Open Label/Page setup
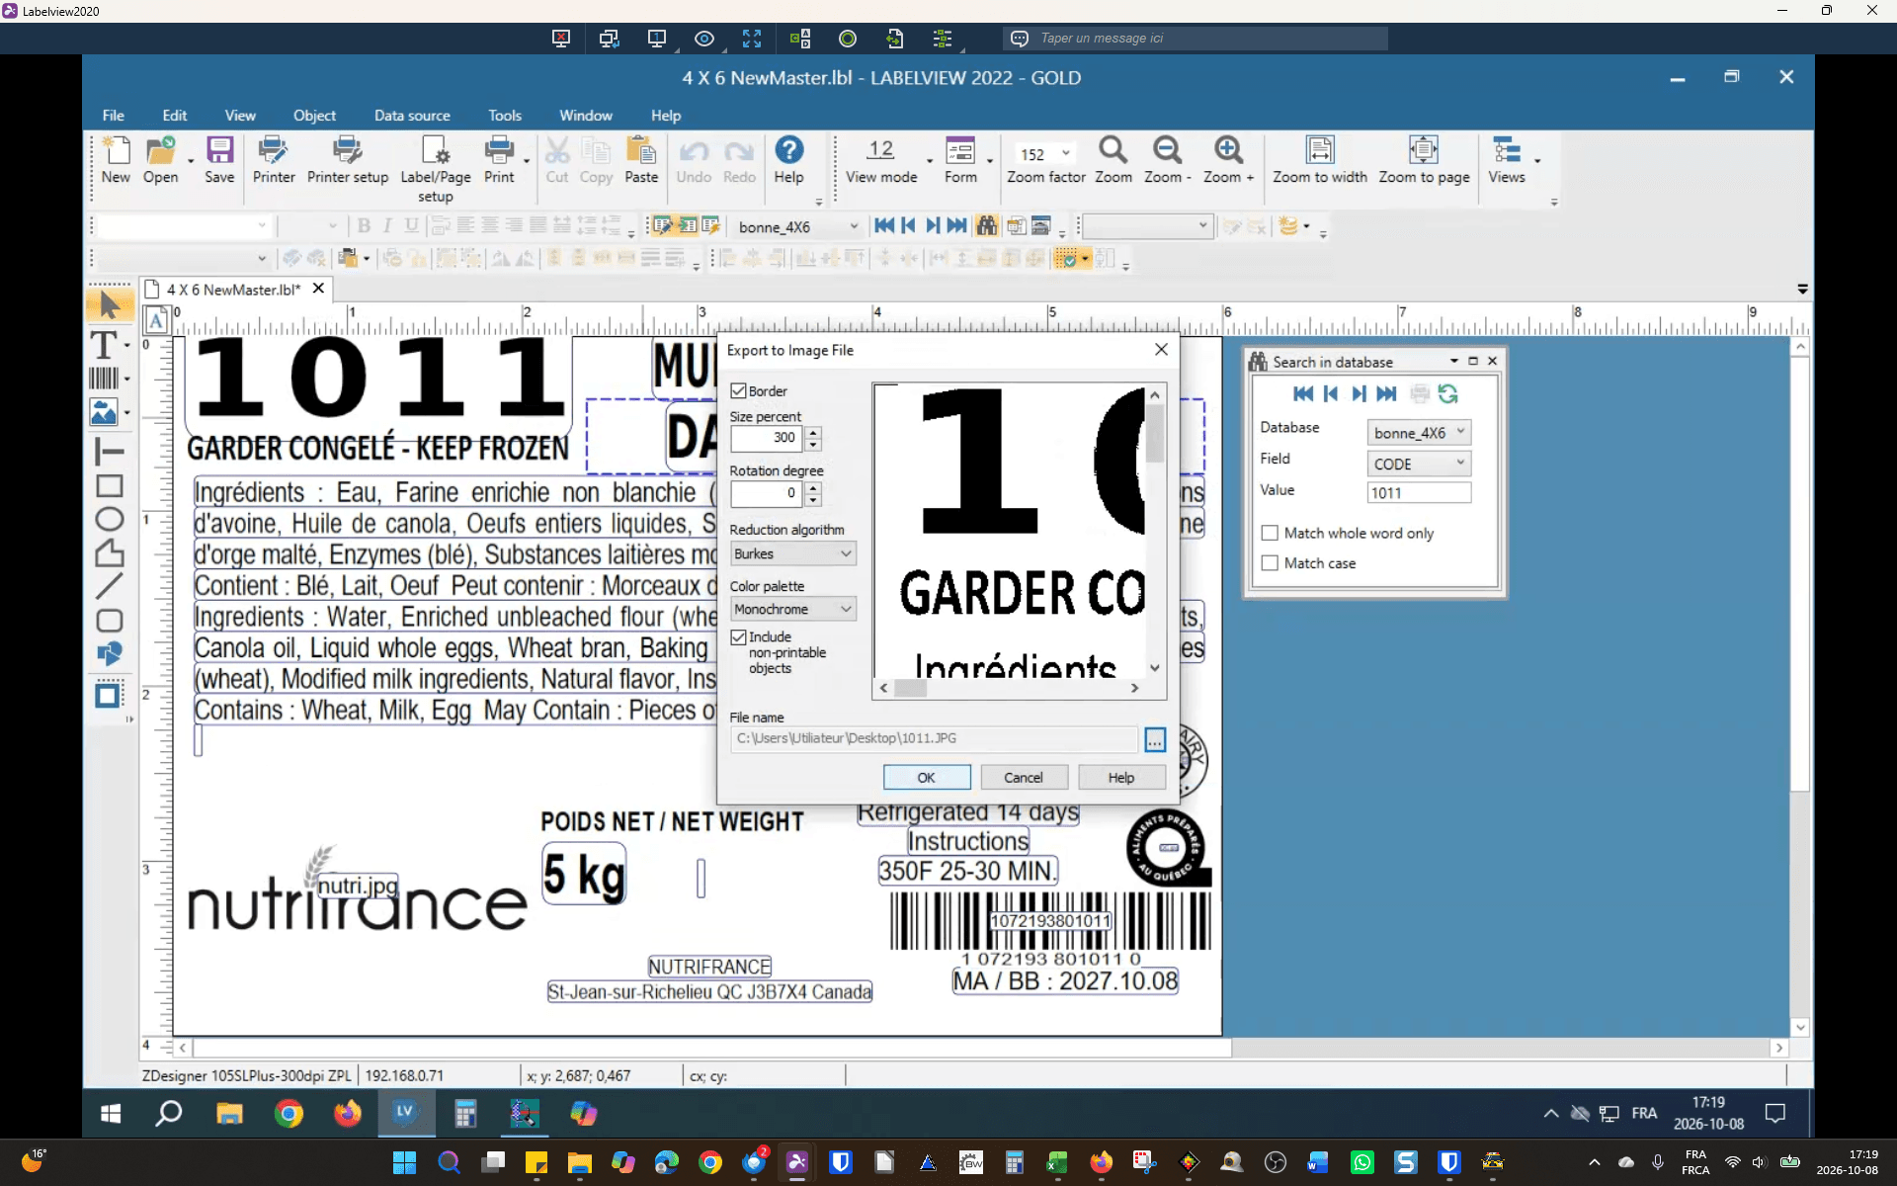This screenshot has width=1897, height=1186. 435,168
